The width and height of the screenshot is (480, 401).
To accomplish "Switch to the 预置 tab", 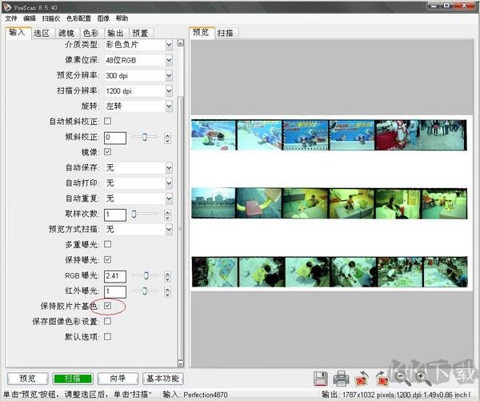I will tap(140, 33).
